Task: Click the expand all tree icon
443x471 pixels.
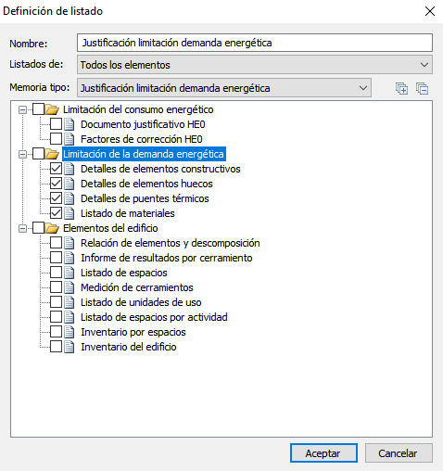Action: click(x=401, y=89)
